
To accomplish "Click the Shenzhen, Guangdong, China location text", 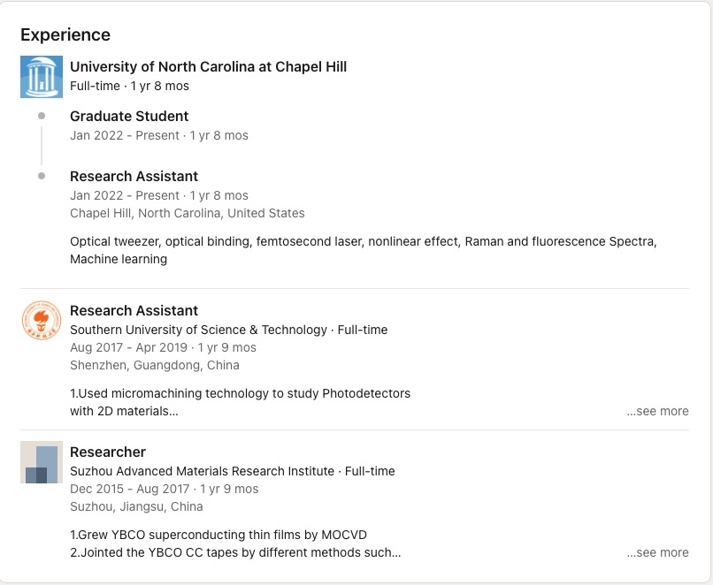I will 154,365.
